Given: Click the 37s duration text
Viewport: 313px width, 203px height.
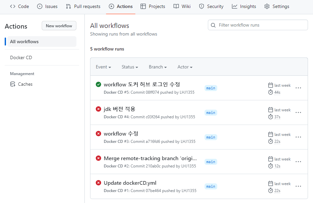Looking at the screenshot, I should [277, 117].
